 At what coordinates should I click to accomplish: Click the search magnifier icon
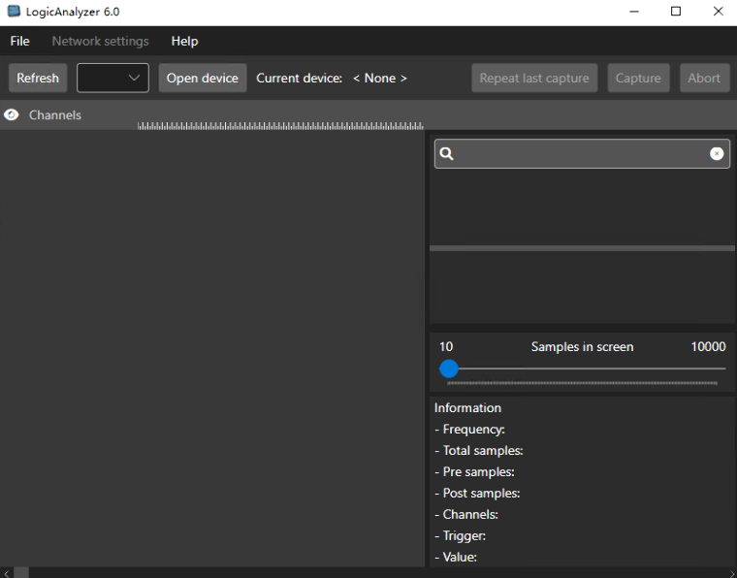click(446, 153)
